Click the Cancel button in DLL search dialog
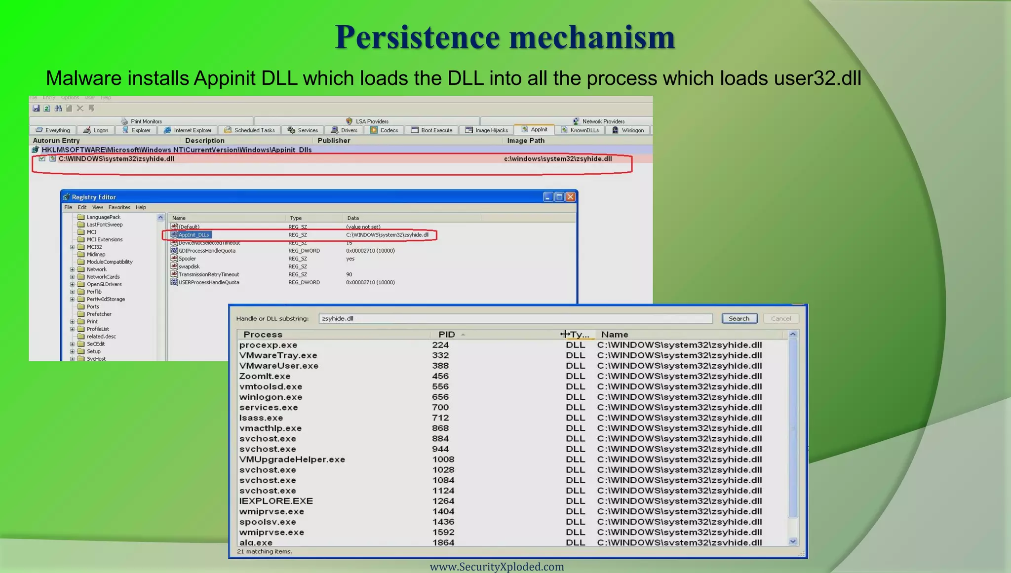Viewport: 1011px width, 573px height. (x=781, y=318)
